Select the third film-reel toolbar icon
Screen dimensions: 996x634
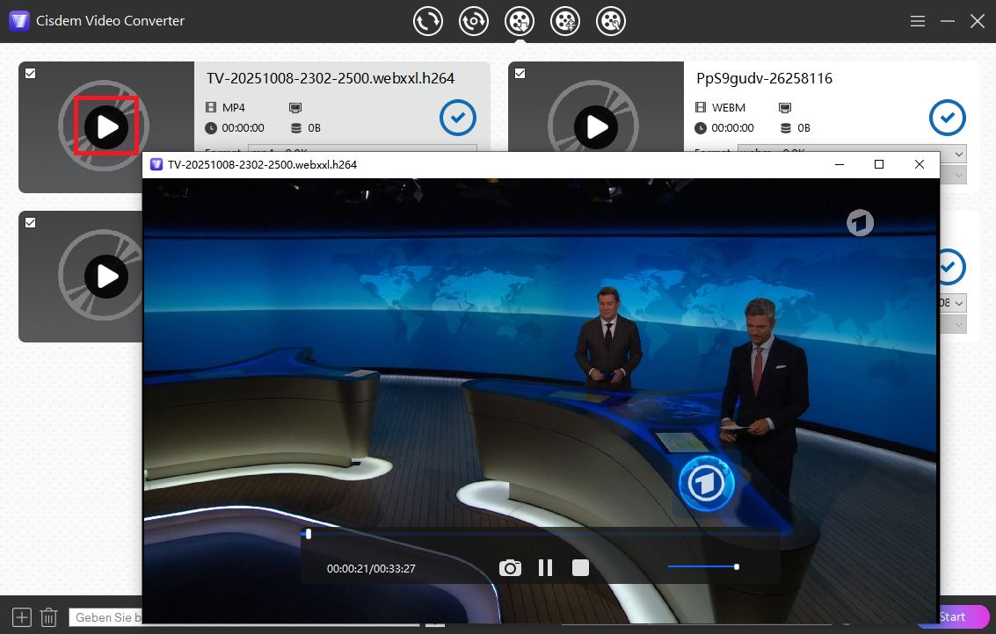(x=520, y=21)
